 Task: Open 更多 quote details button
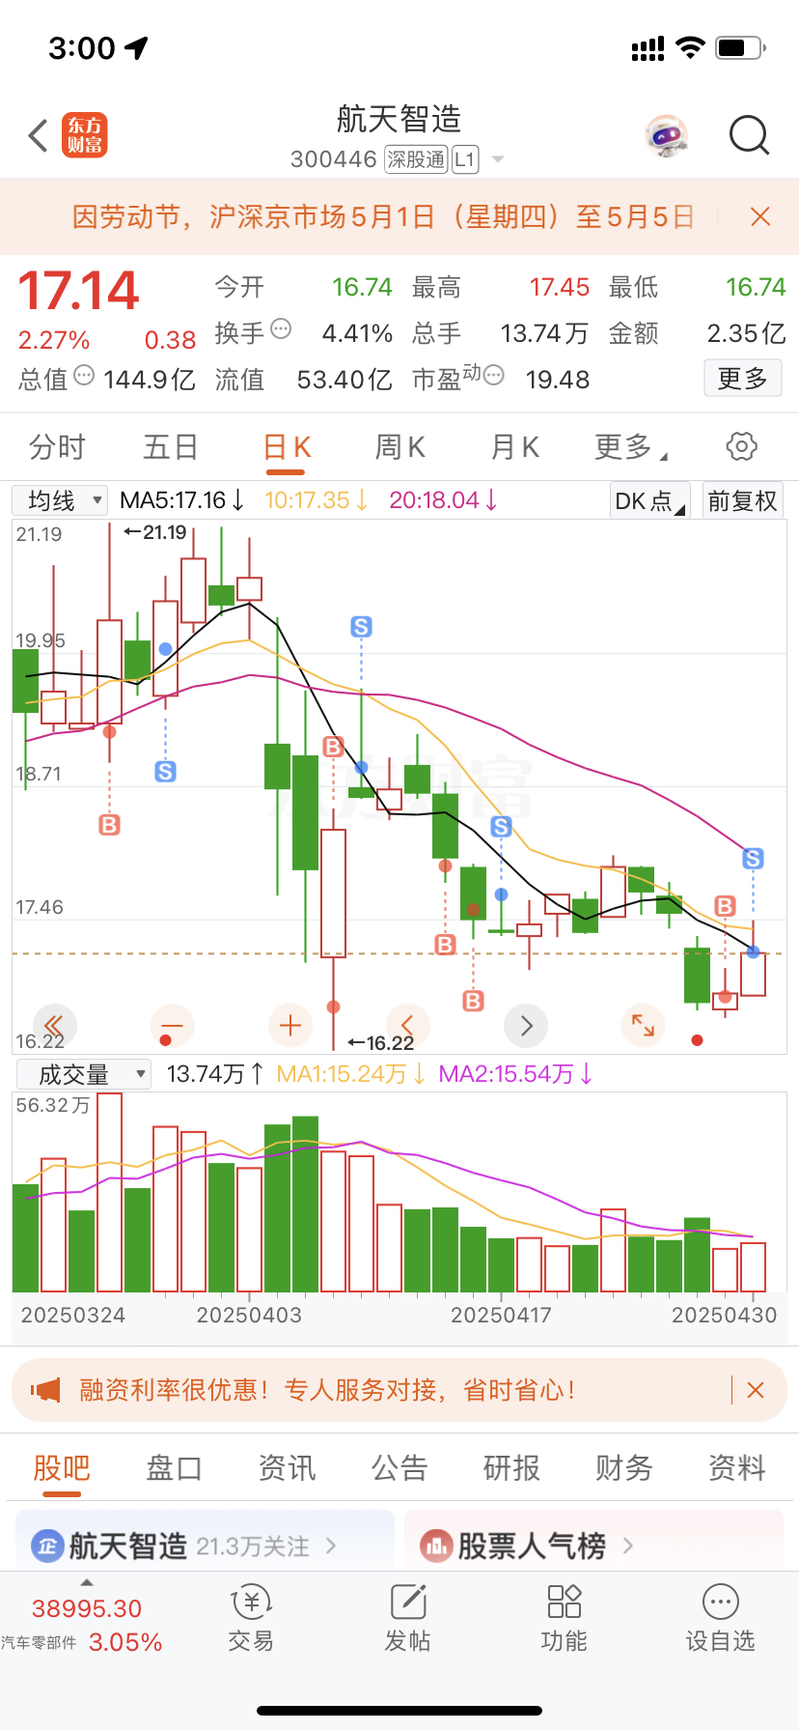pyautogui.click(x=742, y=379)
